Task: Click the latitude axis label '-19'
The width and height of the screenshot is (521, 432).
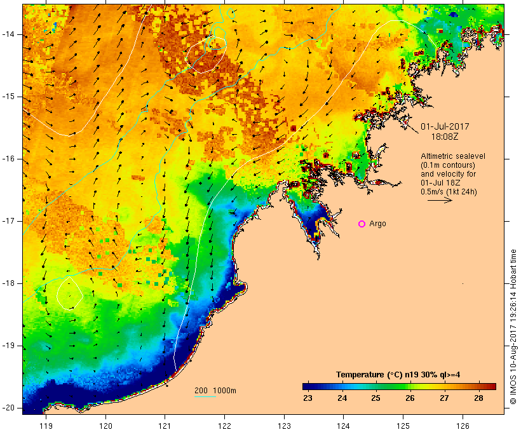Action: click(x=8, y=346)
